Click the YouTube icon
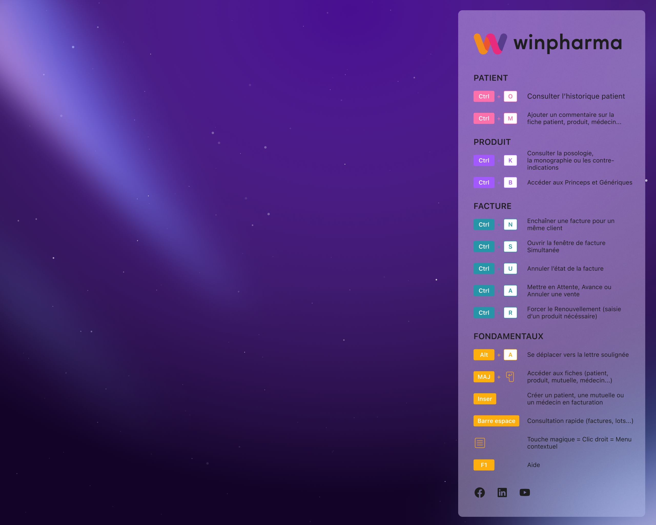656x525 pixels. pyautogui.click(x=525, y=492)
